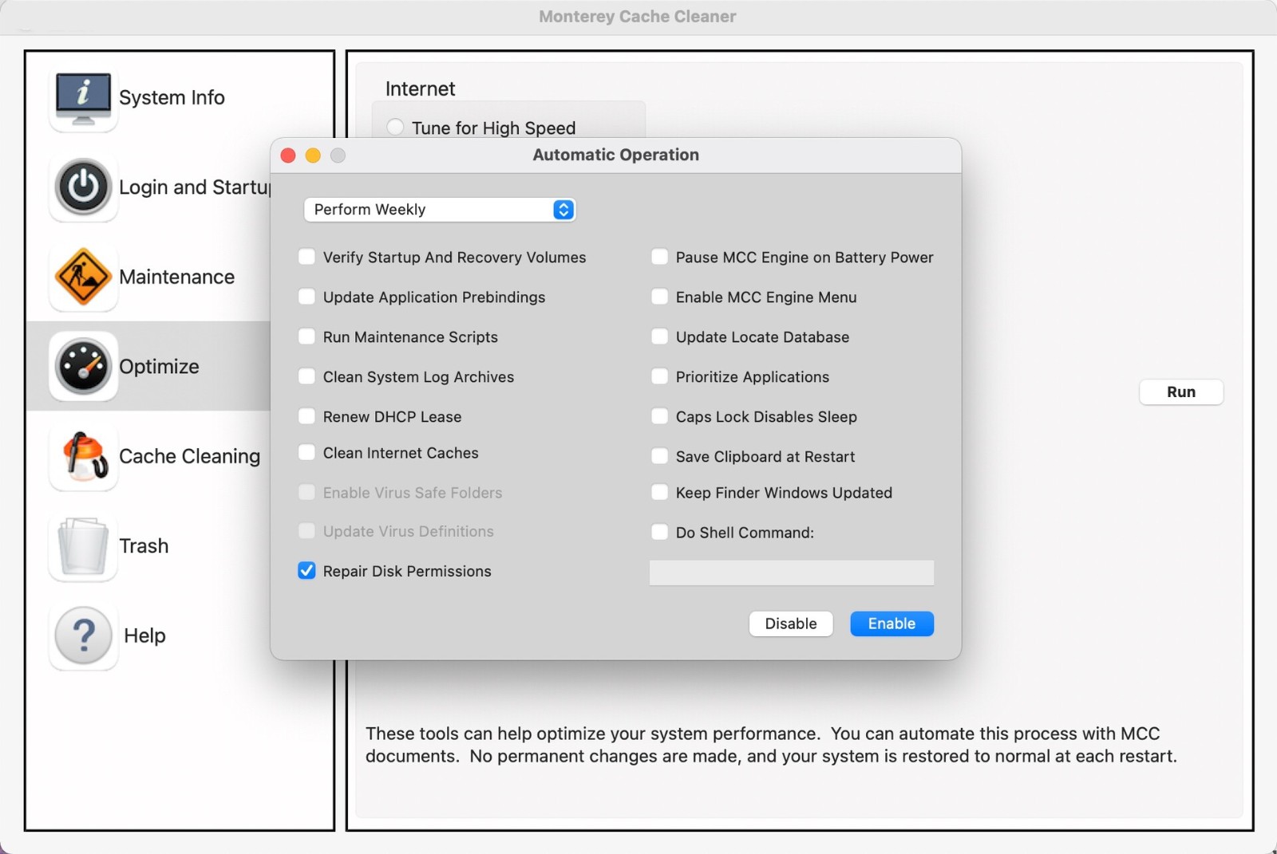Check Renew DHCP Lease option

(306, 416)
